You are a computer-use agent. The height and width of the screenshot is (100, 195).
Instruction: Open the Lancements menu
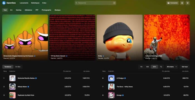pyautogui.click(x=24, y=3)
